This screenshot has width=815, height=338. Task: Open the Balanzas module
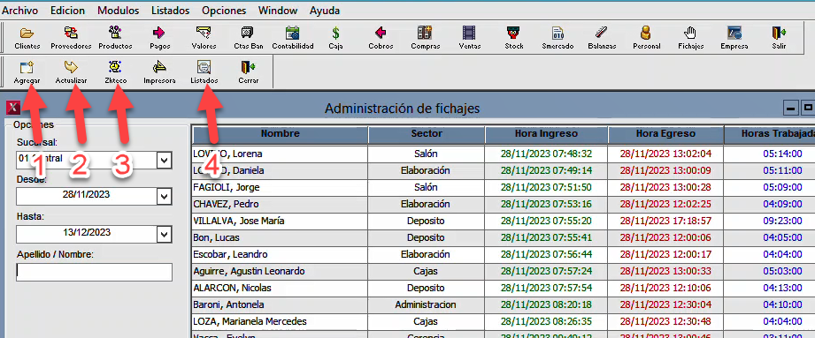tap(602, 38)
